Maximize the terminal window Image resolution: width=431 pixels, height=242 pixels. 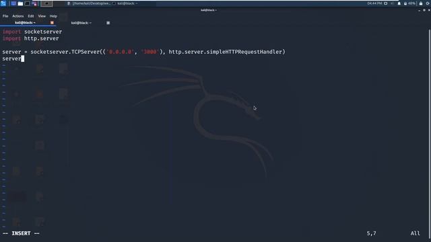click(x=424, y=10)
